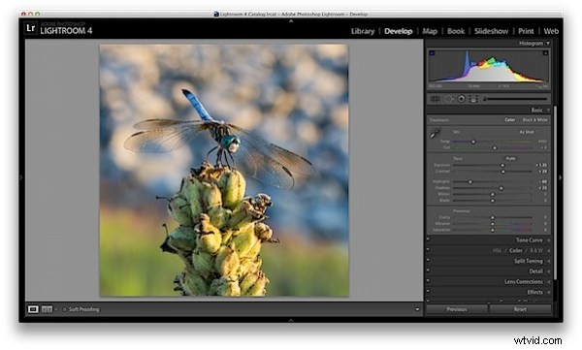Toggle shadow clipping indicator in histogram
Screen dimensions: 582x350
pos(432,53)
